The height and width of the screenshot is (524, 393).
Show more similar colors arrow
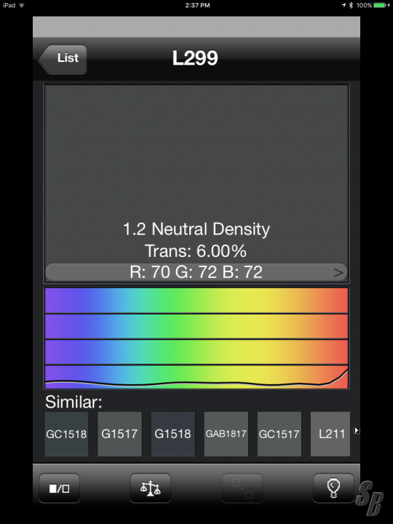[357, 430]
